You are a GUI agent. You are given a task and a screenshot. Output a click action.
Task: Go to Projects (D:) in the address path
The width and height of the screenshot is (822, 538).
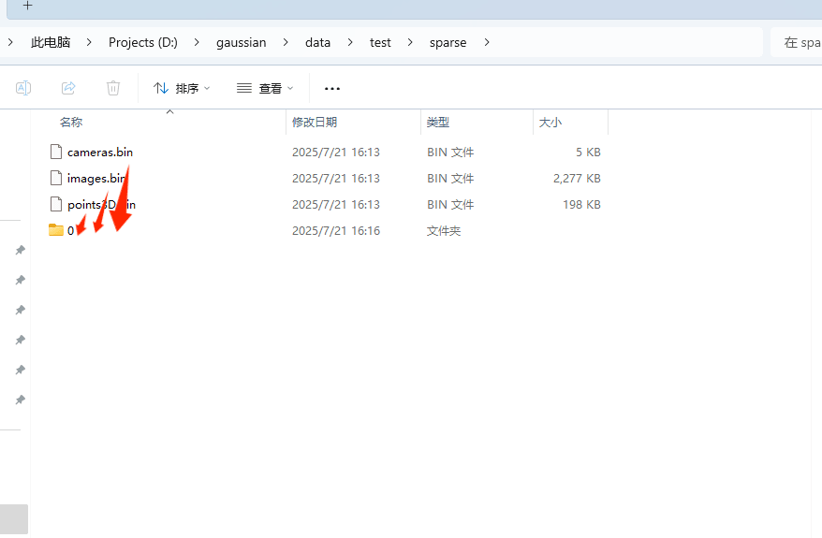click(x=142, y=42)
